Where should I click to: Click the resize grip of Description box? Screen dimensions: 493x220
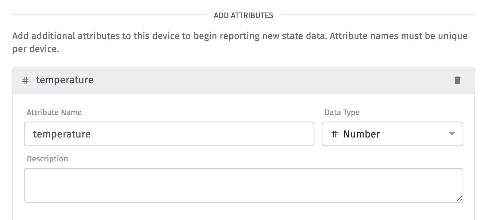click(459, 199)
